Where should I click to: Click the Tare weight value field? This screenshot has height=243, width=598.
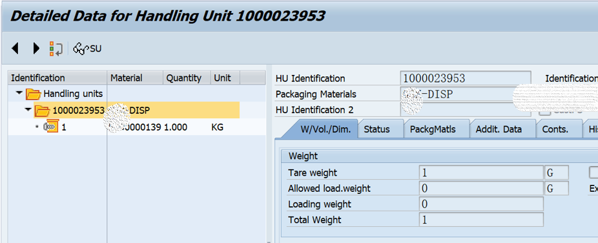[481, 173]
